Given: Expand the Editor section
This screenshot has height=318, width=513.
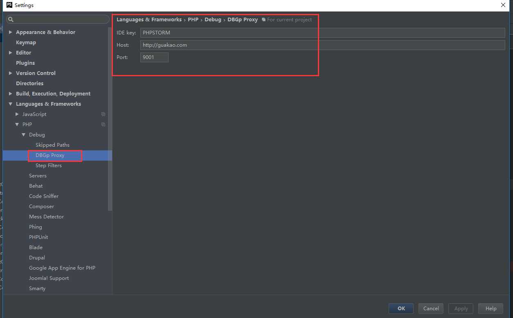Looking at the screenshot, I should click(11, 52).
